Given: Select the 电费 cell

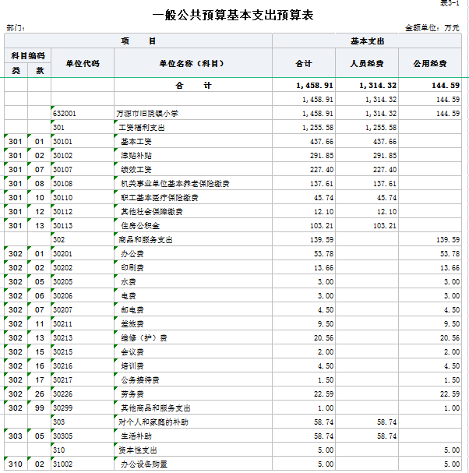Looking at the screenshot, I should [x=193, y=295].
